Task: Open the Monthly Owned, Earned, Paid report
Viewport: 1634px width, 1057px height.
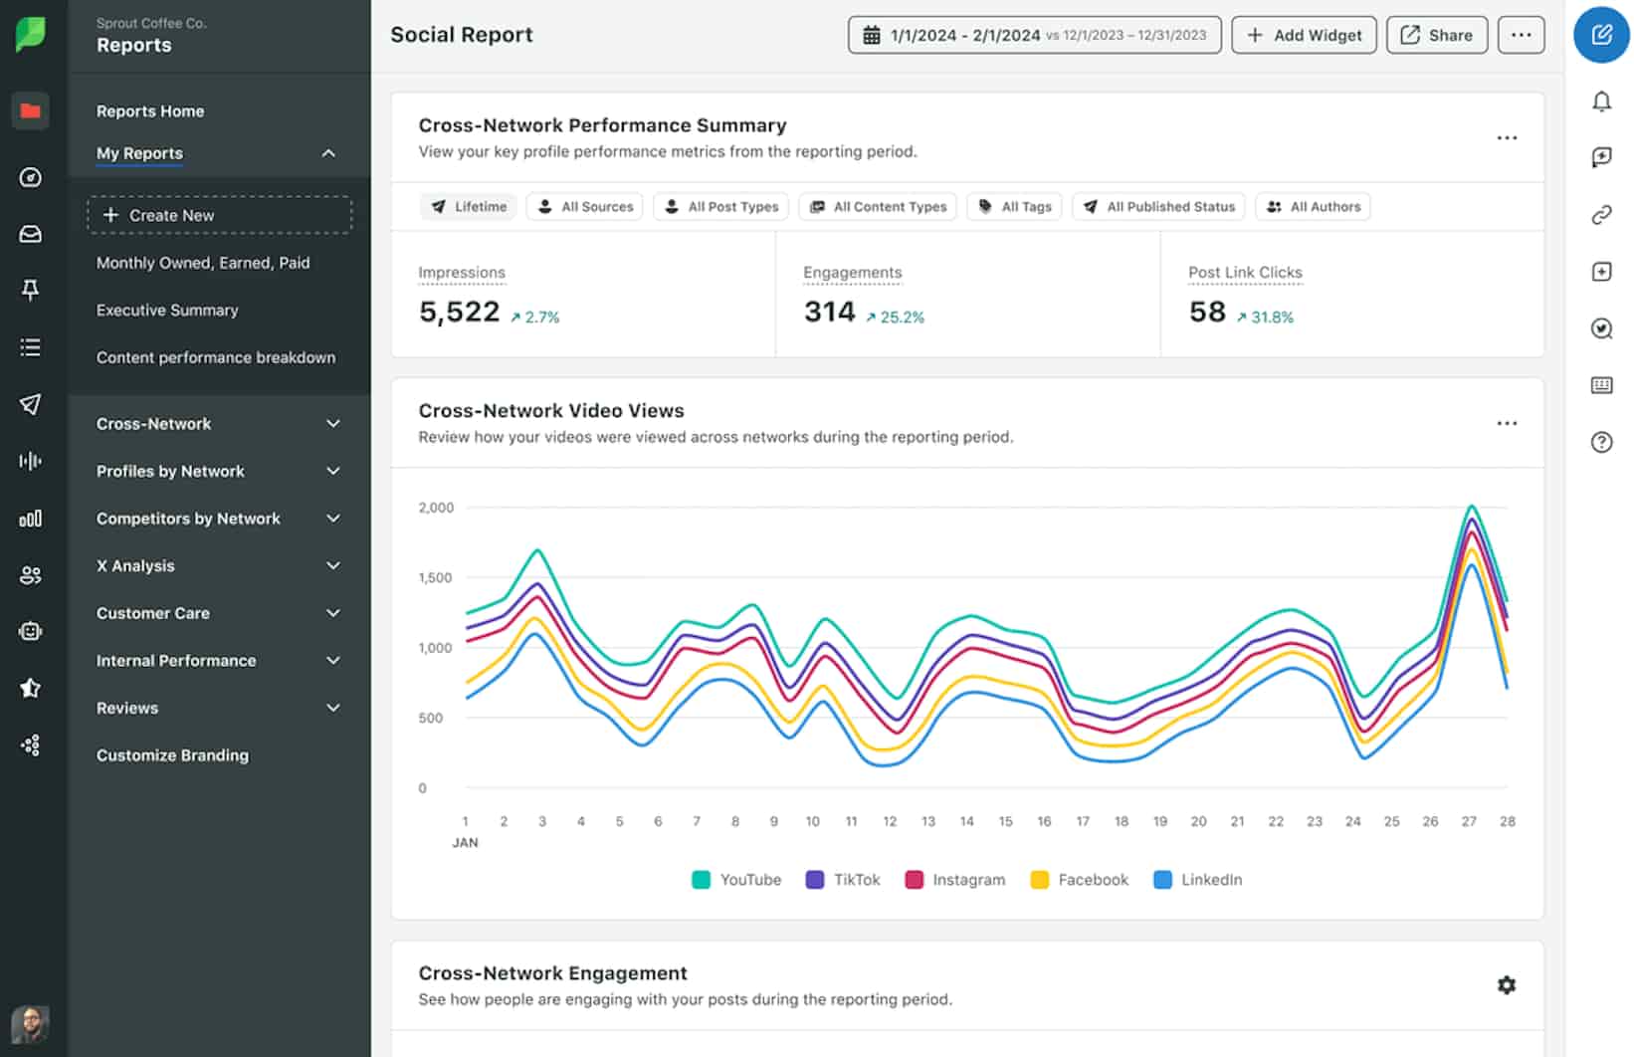Action: (204, 262)
